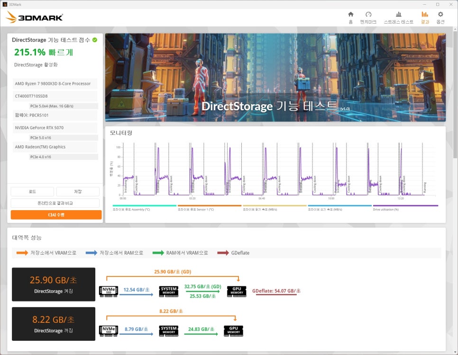
Task: Click the 215.1% 빠르게 score text
Action: (44, 52)
